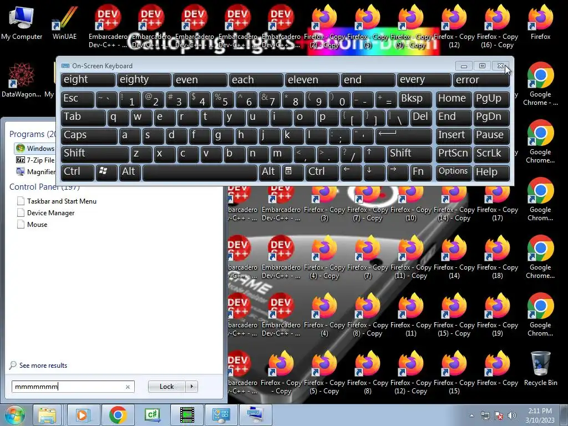
Task: Open the WinUAE desktop shortcut
Action: pyautogui.click(x=64, y=22)
